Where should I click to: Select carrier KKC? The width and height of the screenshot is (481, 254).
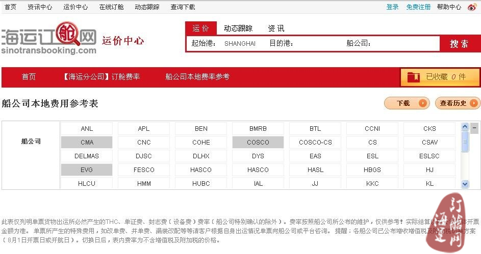pos(372,183)
